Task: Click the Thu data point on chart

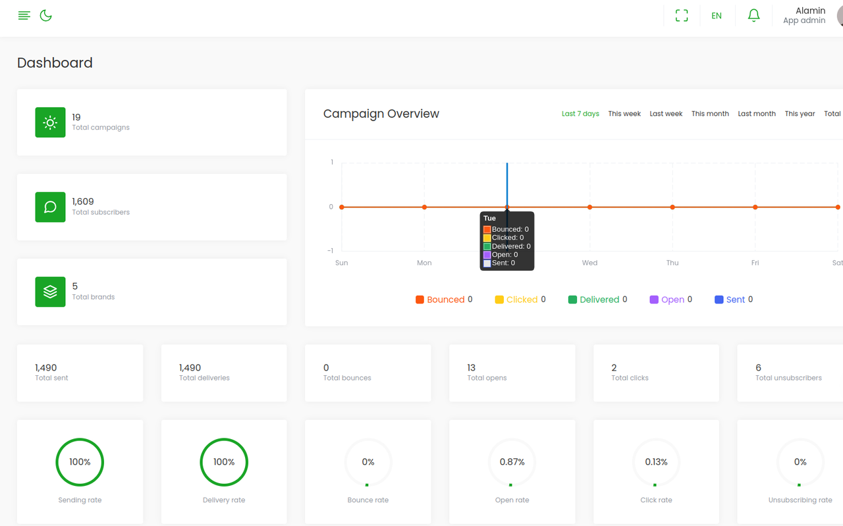Action: pos(672,207)
